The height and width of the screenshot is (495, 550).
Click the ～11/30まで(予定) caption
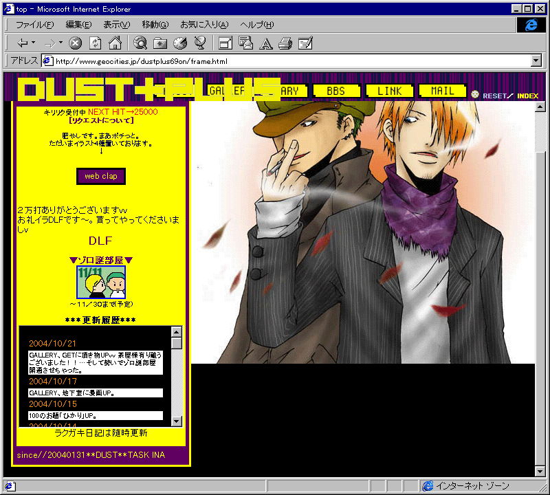point(101,304)
